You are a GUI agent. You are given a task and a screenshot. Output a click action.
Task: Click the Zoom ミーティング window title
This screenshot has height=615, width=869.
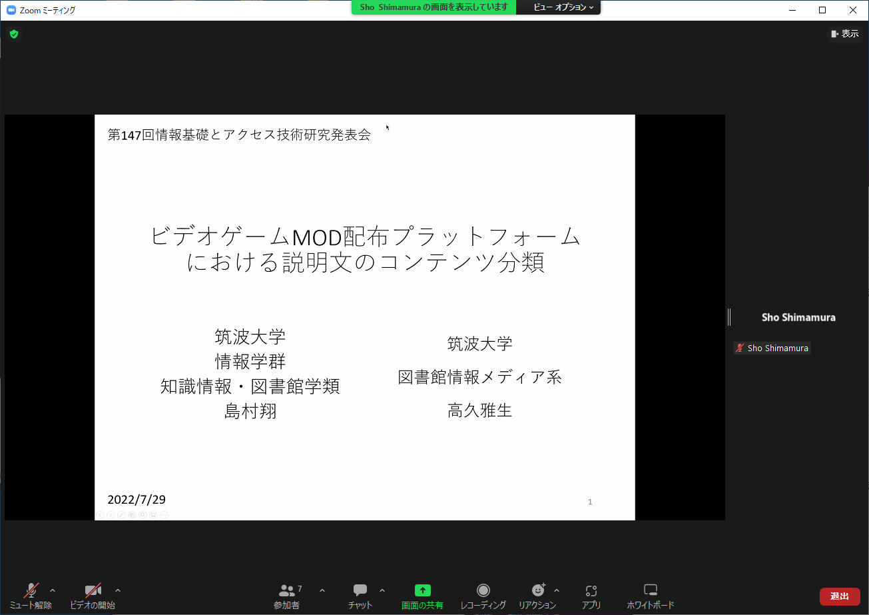(48, 10)
